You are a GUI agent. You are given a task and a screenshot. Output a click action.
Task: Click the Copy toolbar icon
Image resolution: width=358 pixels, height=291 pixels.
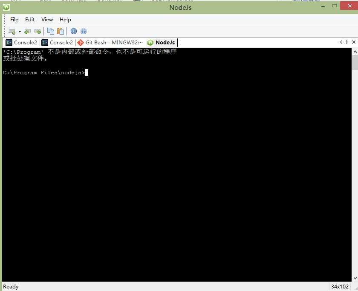(x=50, y=31)
